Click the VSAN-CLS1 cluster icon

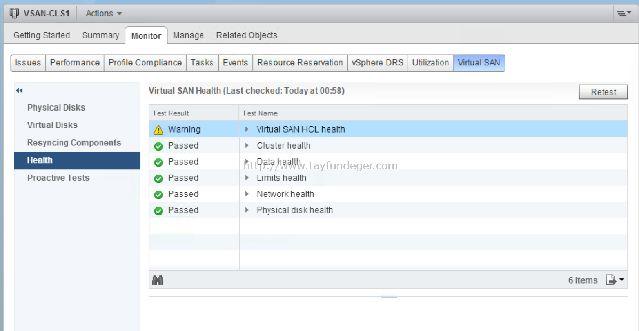click(x=14, y=13)
